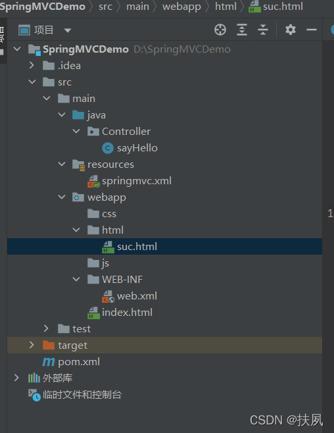The height and width of the screenshot is (433, 334).
Task: Click the Collapse All toolbar icon
Action: tap(263, 30)
